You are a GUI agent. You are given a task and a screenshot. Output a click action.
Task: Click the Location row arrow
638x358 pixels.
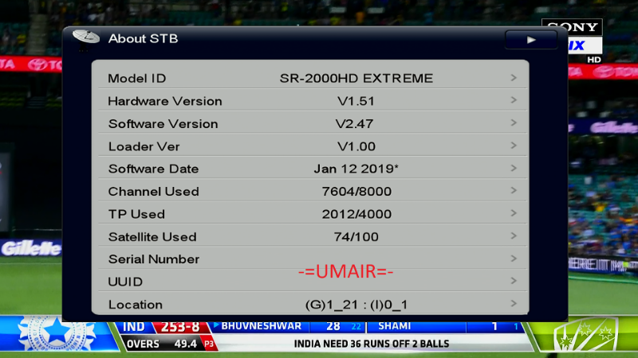(514, 304)
